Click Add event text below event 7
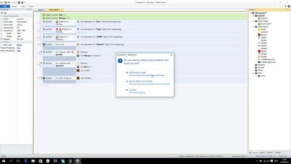The image size is (291, 164). coord(45,86)
